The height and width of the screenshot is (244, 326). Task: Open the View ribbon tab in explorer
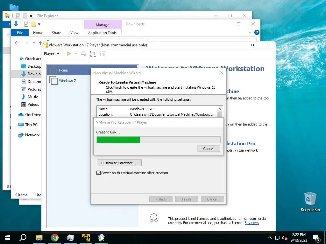(74, 33)
